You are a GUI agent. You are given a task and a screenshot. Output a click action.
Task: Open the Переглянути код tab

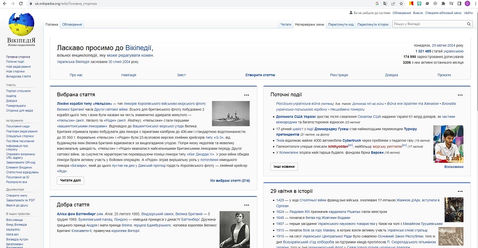click(x=341, y=25)
